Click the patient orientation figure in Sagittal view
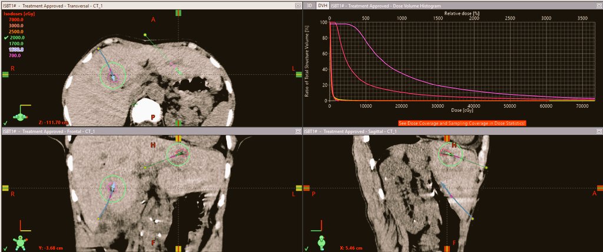603x252 pixels. [x=322, y=241]
